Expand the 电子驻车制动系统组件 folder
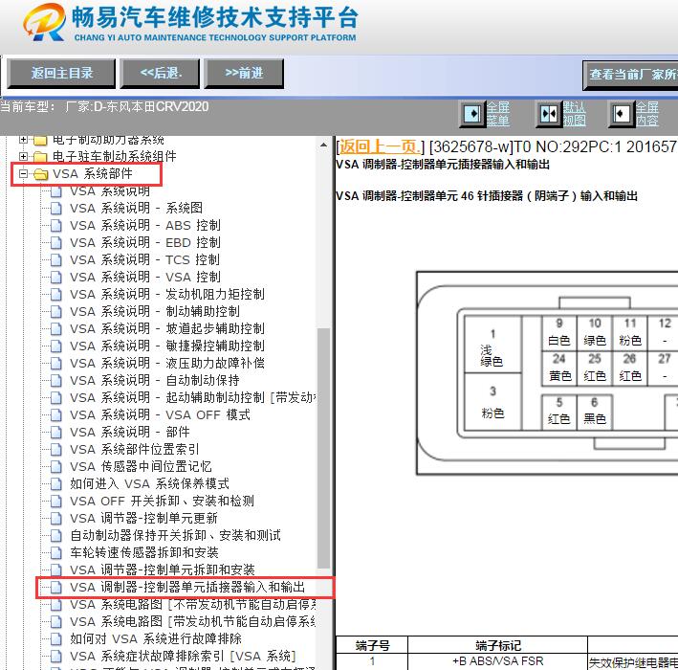Image resolution: width=678 pixels, height=670 pixels. (x=23, y=156)
